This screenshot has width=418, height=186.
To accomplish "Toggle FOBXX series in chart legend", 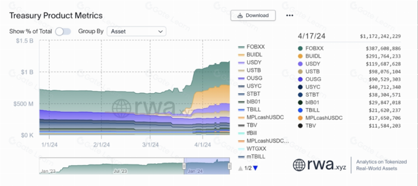I will tap(251, 47).
